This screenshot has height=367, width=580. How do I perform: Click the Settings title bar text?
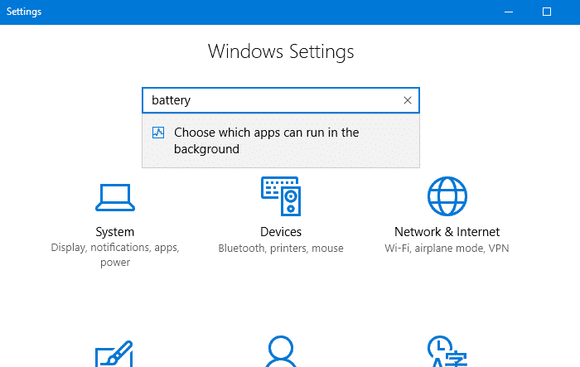pyautogui.click(x=24, y=12)
